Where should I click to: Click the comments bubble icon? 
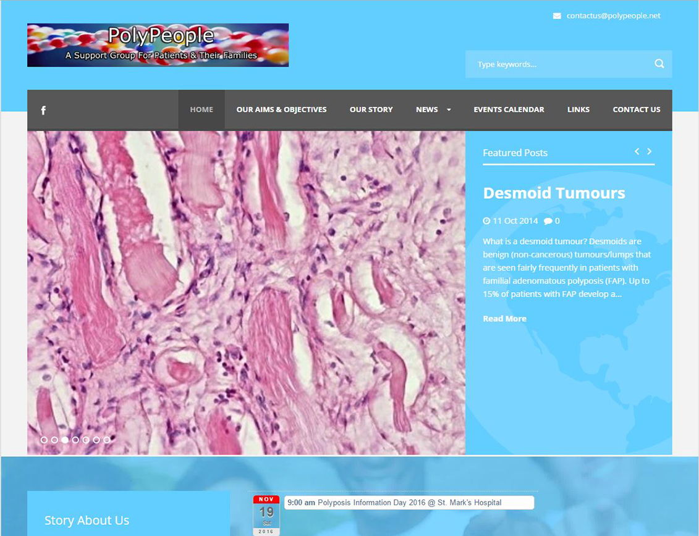[548, 221]
